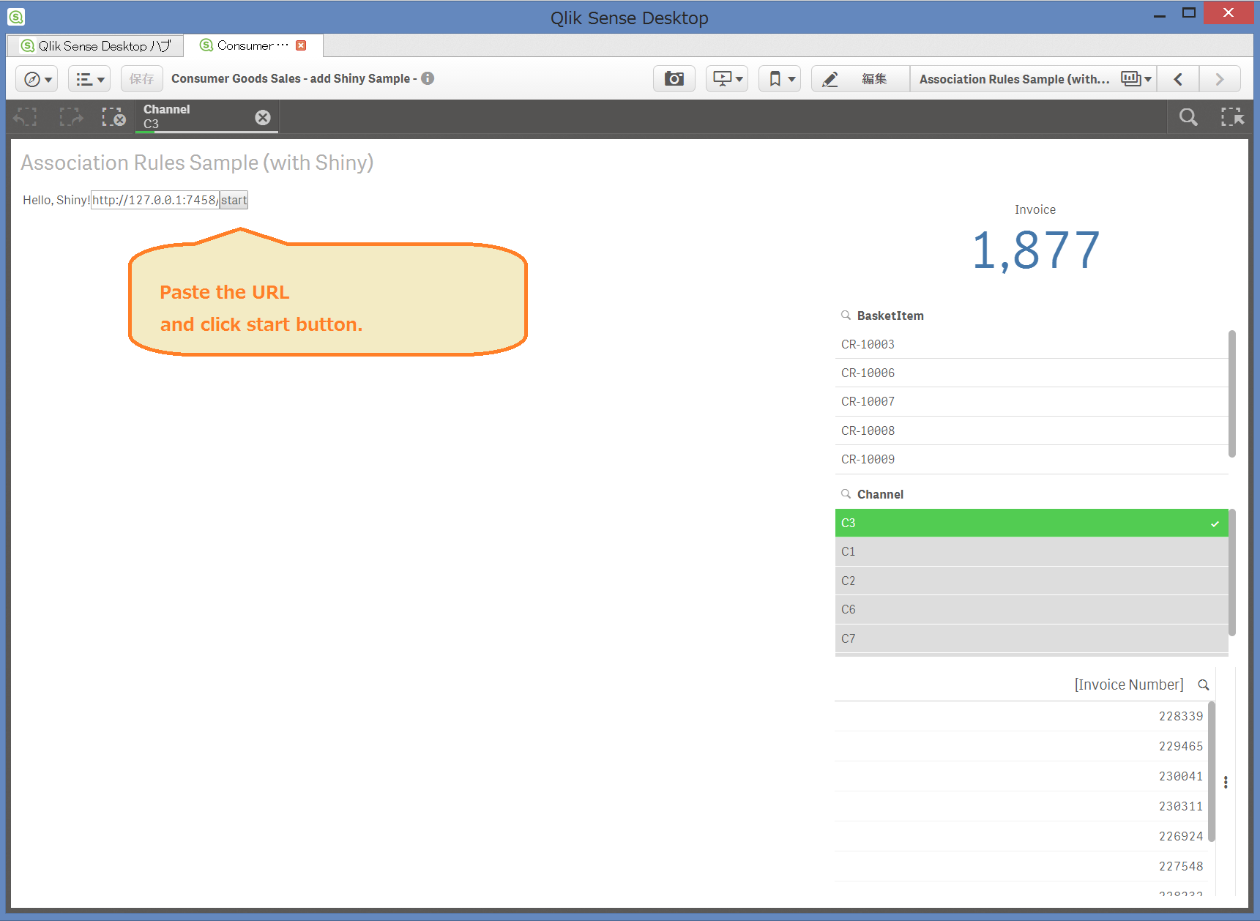Click the BasketItem list scrollbar
This screenshot has width=1260, height=921.
(1232, 394)
